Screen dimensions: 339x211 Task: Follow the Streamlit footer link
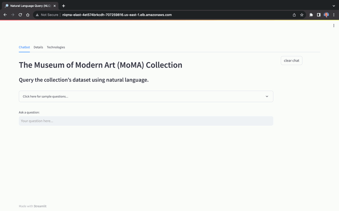[x=40, y=206]
